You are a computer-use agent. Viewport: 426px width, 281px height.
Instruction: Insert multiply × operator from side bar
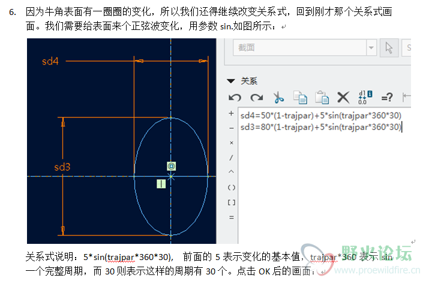232,143
